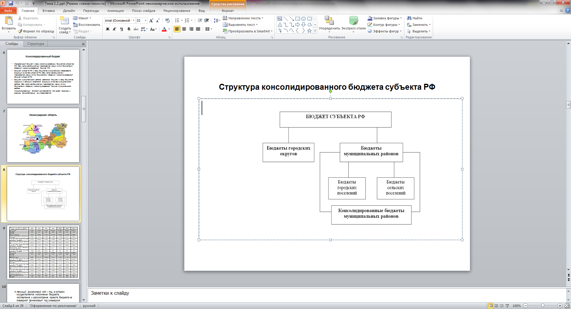Click Заменить (Replace) button

419,25
